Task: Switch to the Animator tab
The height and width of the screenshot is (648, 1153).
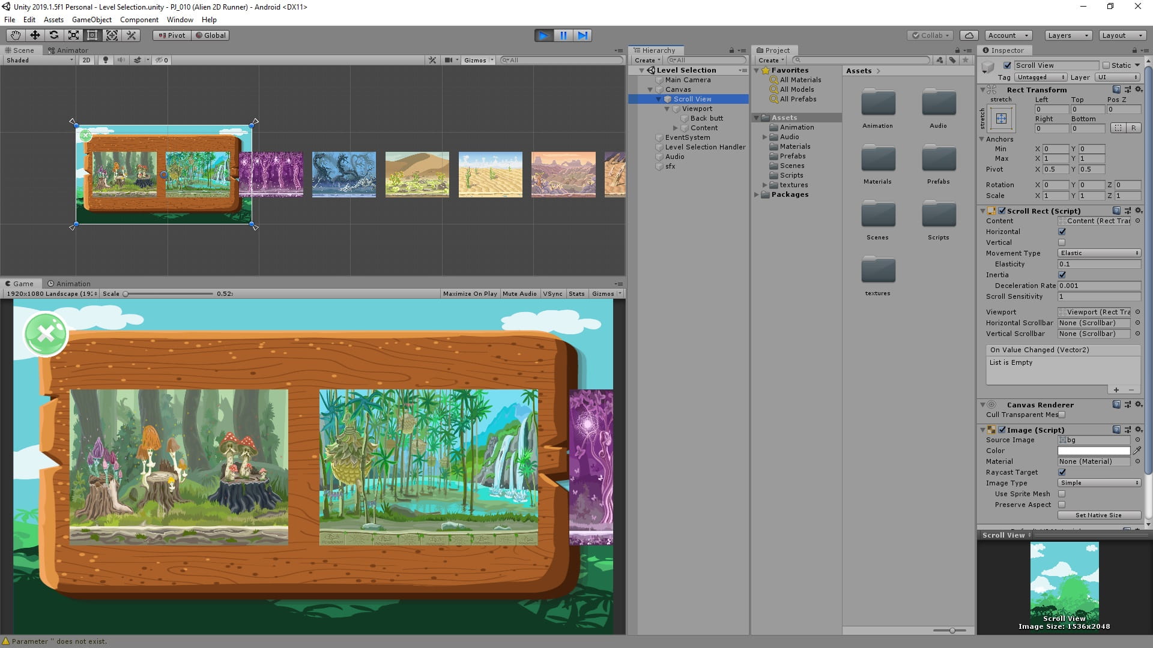Action: pos(68,50)
